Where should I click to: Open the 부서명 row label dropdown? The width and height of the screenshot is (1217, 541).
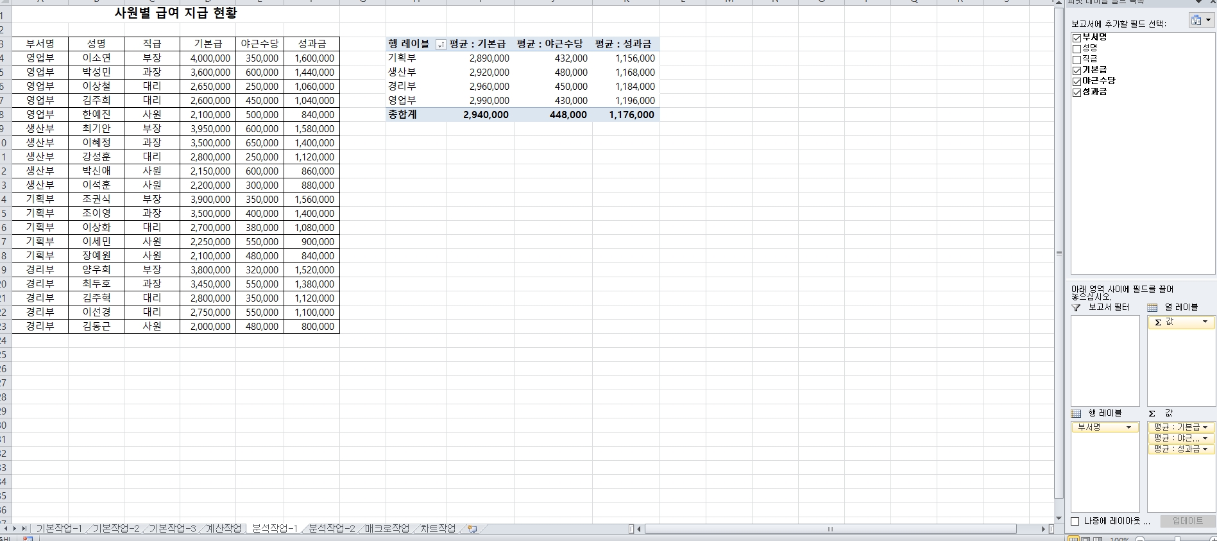1128,427
